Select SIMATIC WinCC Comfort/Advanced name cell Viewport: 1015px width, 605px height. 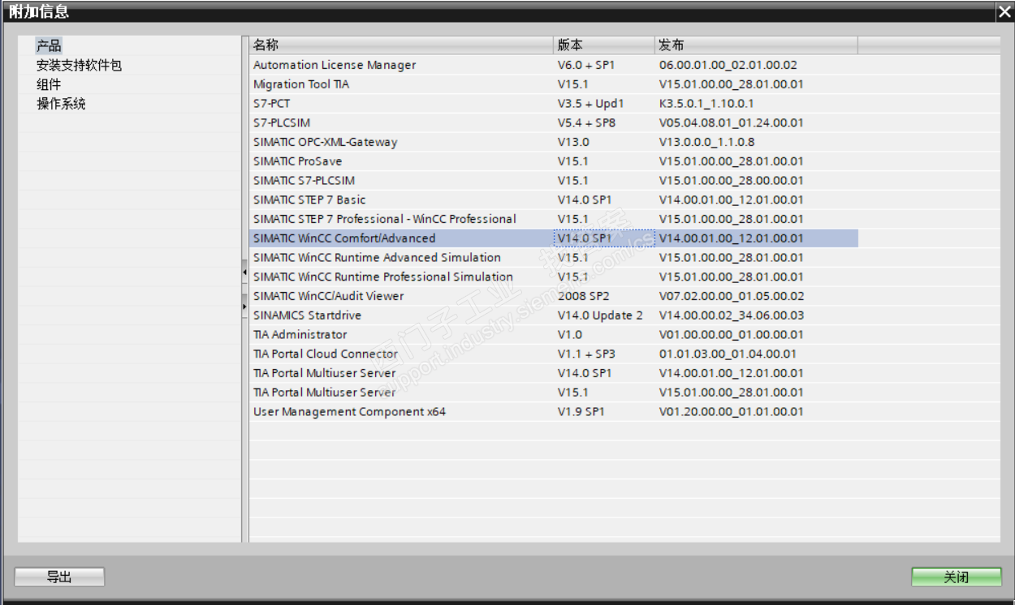[401, 238]
